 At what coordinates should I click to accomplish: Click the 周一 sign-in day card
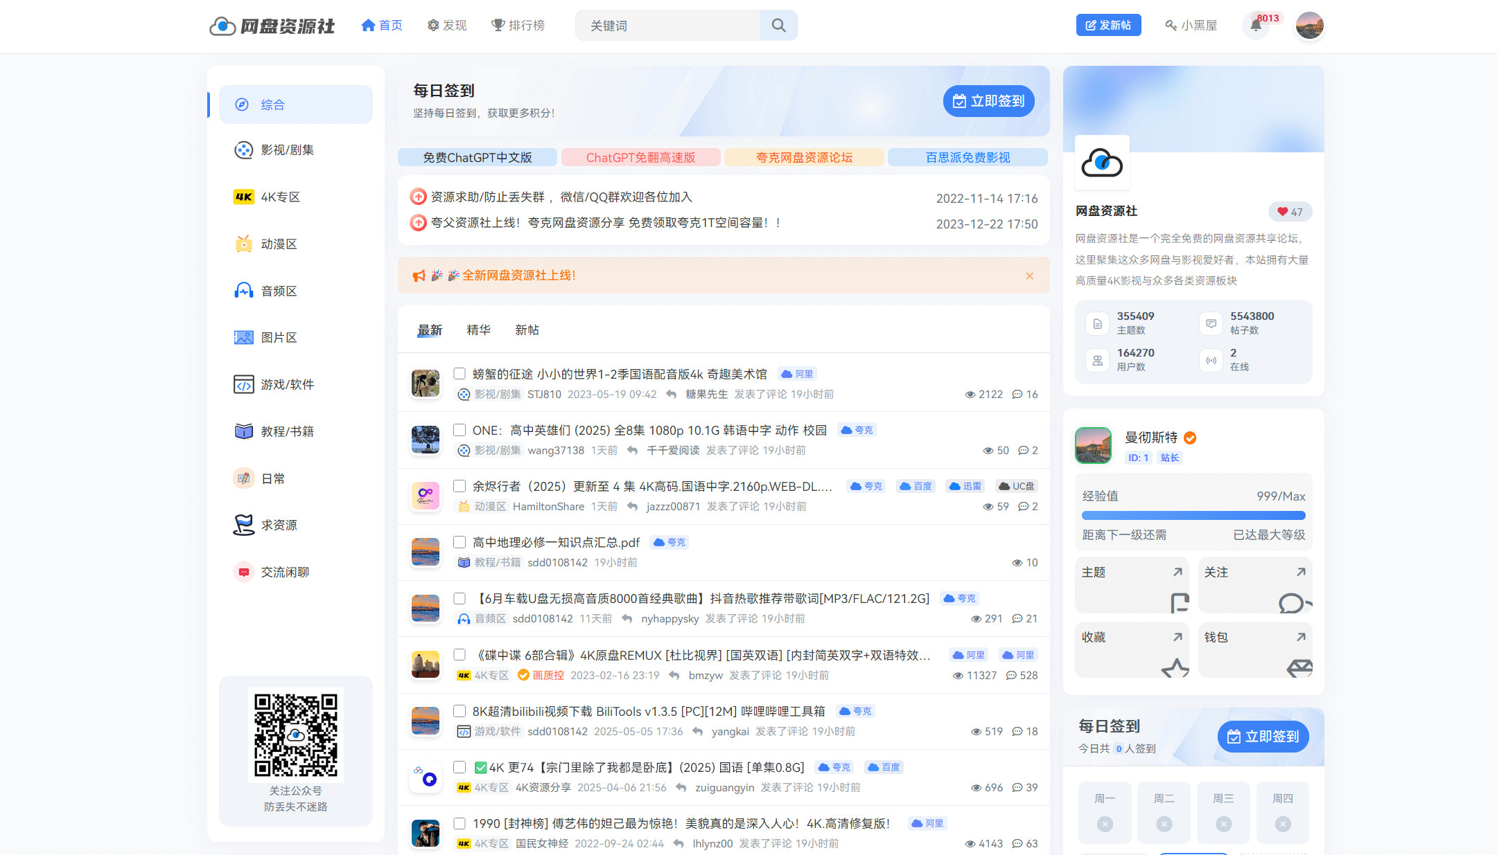pyautogui.click(x=1105, y=812)
